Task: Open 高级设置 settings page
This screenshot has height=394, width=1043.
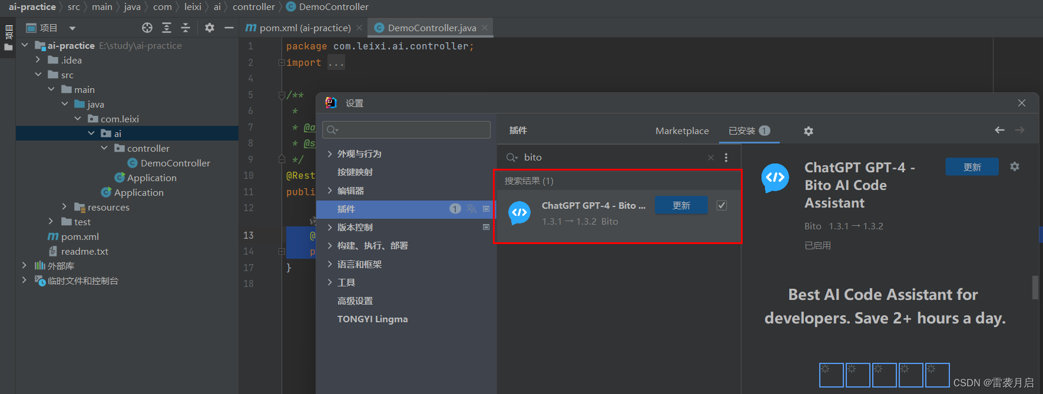Action: [x=355, y=300]
